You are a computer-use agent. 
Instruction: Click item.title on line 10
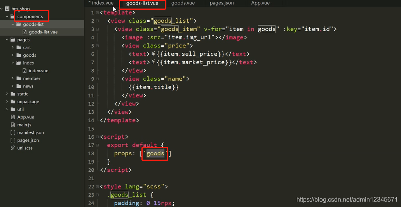(x=154, y=87)
